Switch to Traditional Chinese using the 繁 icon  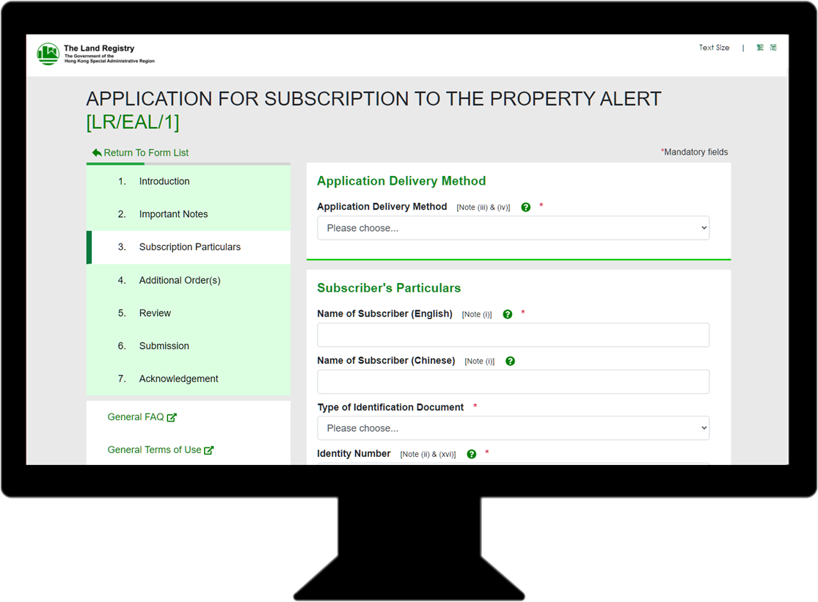(760, 47)
